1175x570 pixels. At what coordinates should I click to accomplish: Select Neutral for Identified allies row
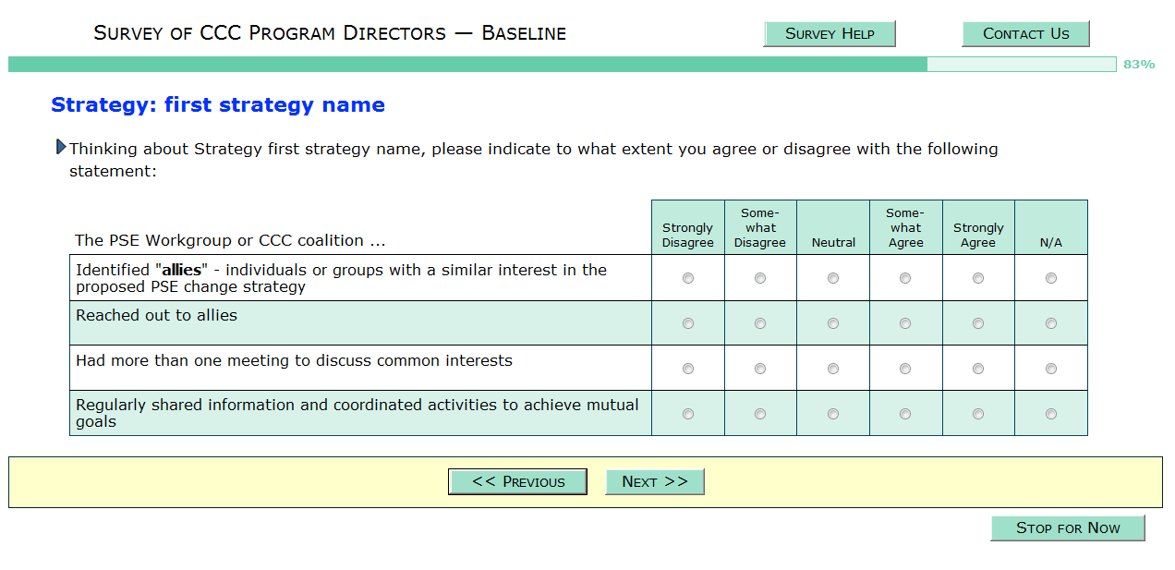(x=833, y=278)
